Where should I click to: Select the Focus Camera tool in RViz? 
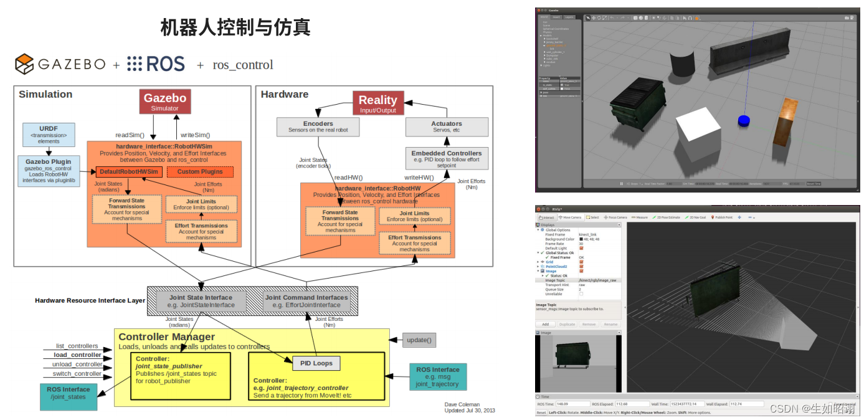coord(615,217)
